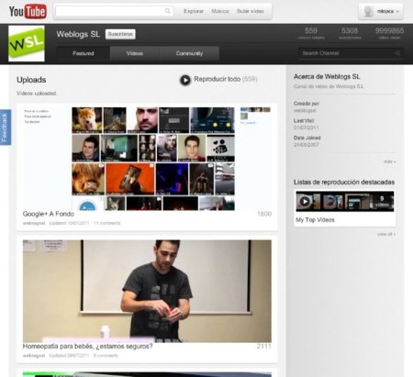Click the 9 videos playlist badge
413x377 pixels.
pos(382,201)
